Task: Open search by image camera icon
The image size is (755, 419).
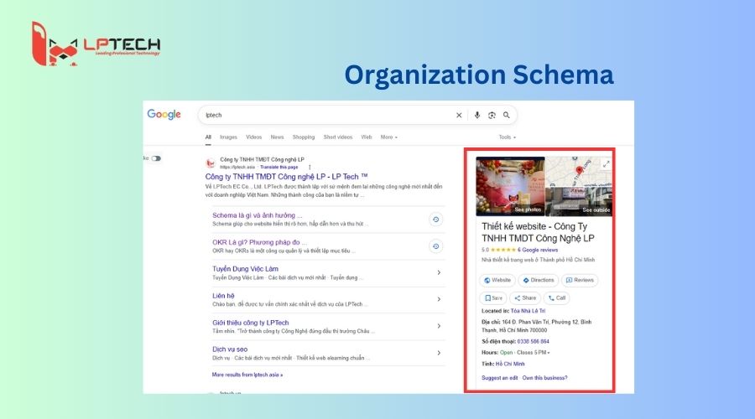Action: click(492, 115)
